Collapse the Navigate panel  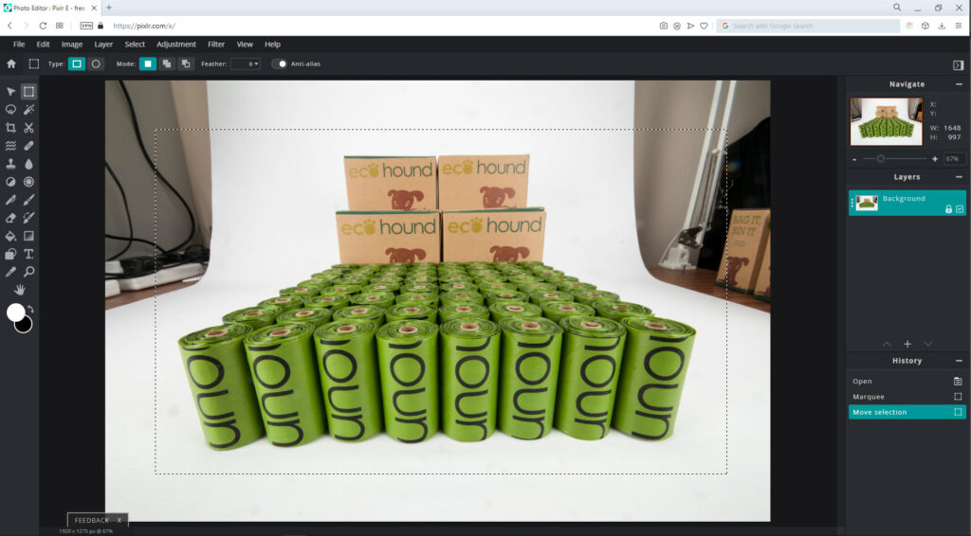coord(959,84)
